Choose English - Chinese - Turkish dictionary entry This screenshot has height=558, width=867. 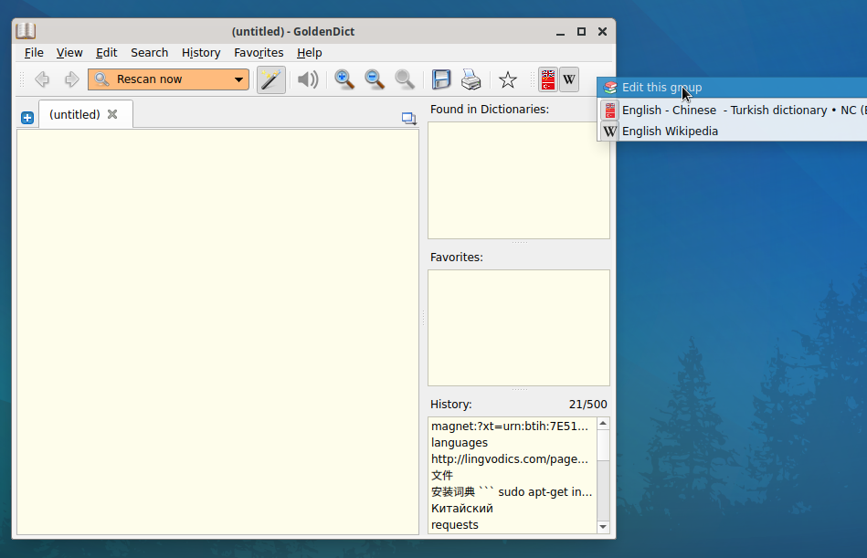(x=732, y=110)
